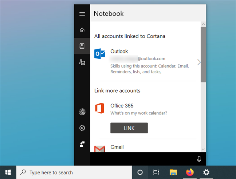The height and width of the screenshot is (179, 236).
Task: Link the Office 365 account
Action: pyautogui.click(x=129, y=128)
